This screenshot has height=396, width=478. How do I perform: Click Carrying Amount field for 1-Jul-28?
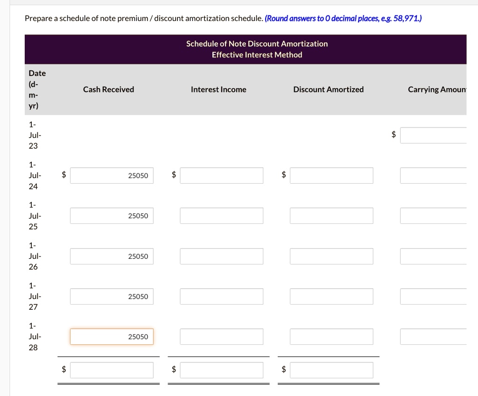(x=433, y=337)
